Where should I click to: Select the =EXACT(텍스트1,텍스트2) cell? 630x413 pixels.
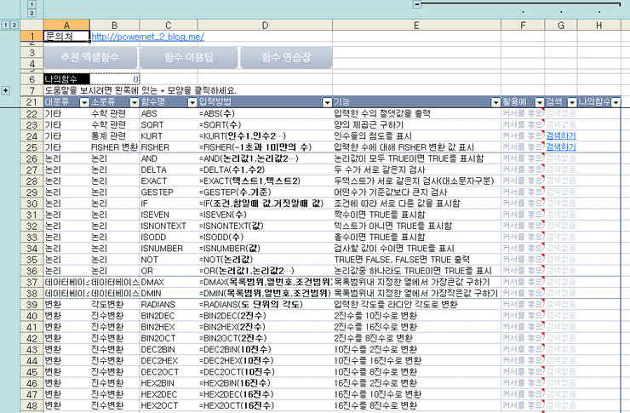[x=265, y=181]
